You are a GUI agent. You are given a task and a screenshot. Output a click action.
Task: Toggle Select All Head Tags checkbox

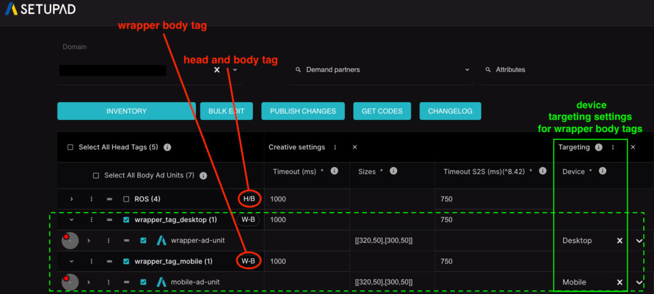(x=70, y=147)
